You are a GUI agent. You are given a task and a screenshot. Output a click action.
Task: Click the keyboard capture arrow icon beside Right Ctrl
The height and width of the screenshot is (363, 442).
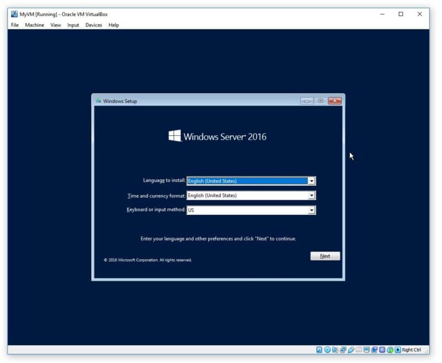tap(398, 350)
